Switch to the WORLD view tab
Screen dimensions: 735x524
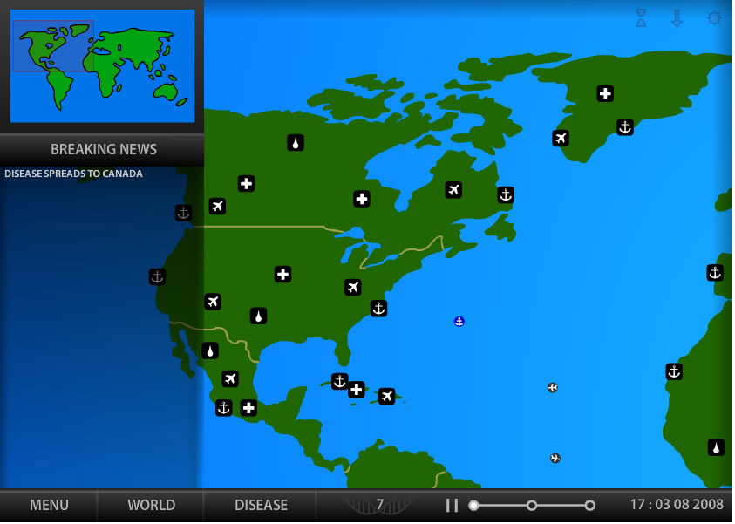(150, 506)
